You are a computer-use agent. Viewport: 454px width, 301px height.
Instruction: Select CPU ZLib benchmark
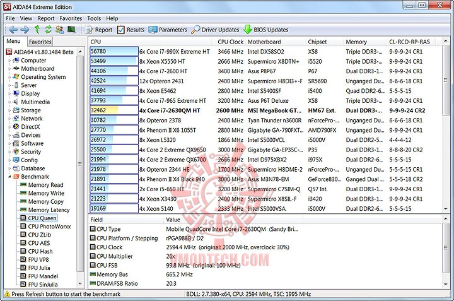tap(39, 235)
